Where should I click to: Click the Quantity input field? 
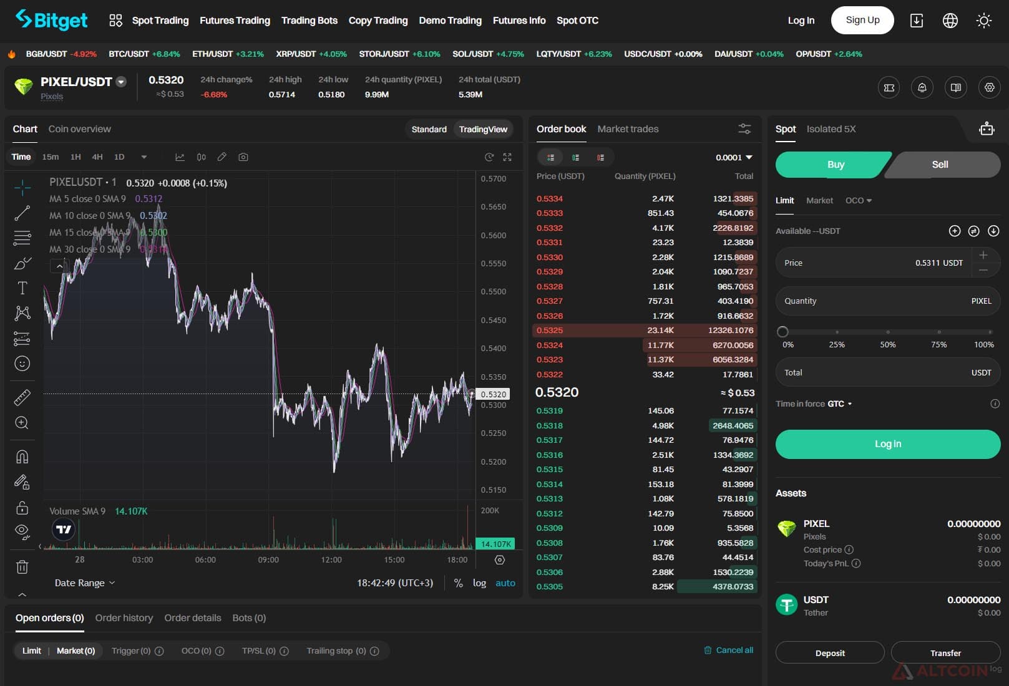click(x=888, y=301)
